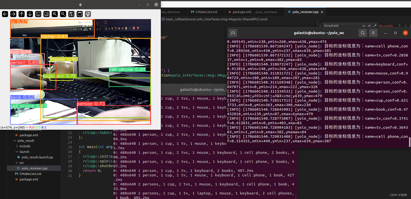The width and height of the screenshot is (411, 199).
Task: Click the search icon in the yolo_ws terminal
Action: (x=363, y=33)
